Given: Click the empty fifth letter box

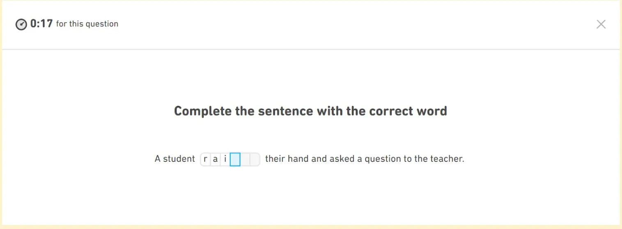Looking at the screenshot, I should click(x=245, y=159).
